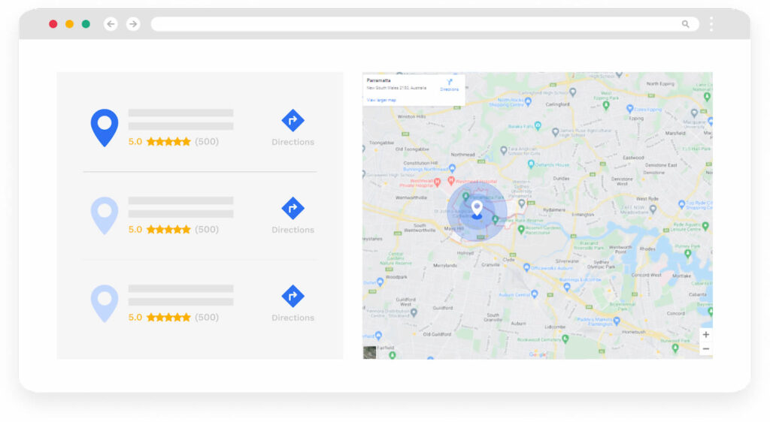Click the 'Winston Hills' map label
The image size is (770, 422).
pyautogui.click(x=411, y=116)
